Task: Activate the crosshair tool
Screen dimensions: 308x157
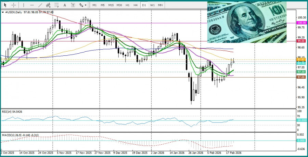Action: coord(14,5)
